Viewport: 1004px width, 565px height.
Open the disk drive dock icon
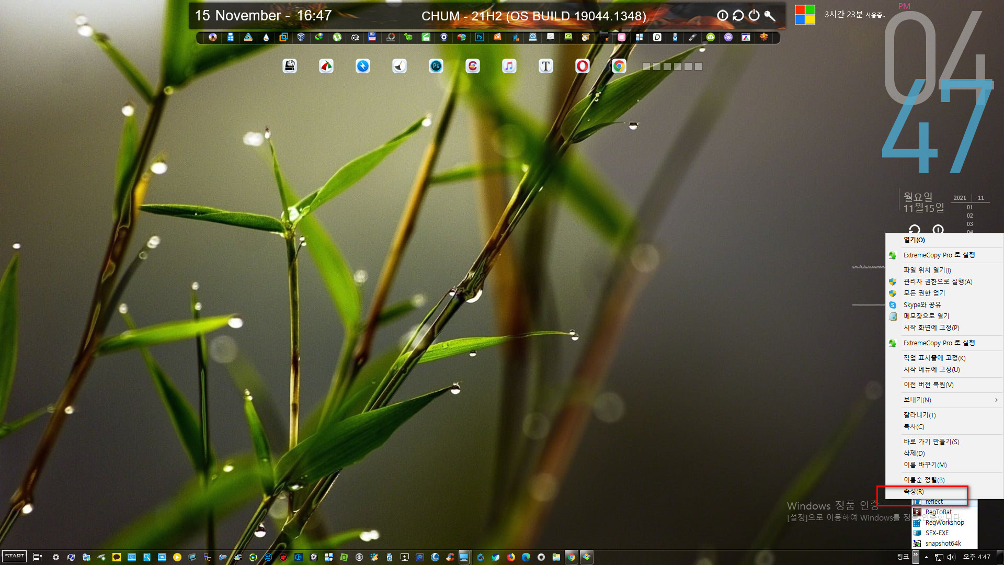(x=289, y=66)
